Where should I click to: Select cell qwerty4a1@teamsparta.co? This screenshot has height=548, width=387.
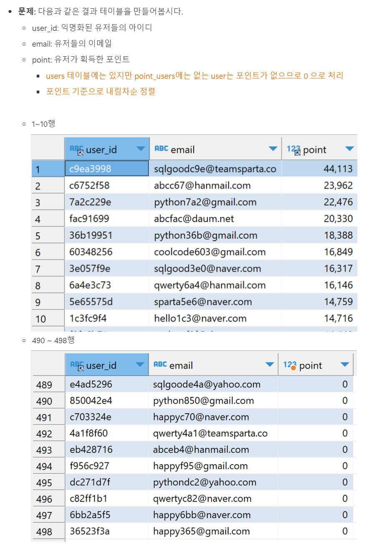pos(213,433)
